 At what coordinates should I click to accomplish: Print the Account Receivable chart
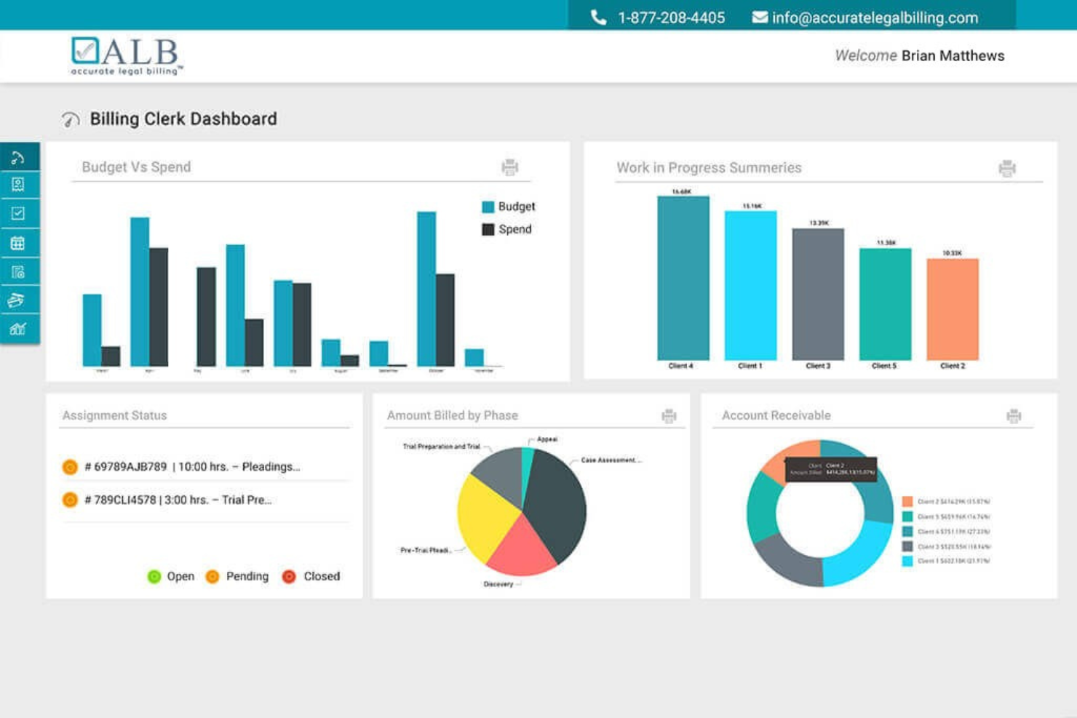point(1014,416)
